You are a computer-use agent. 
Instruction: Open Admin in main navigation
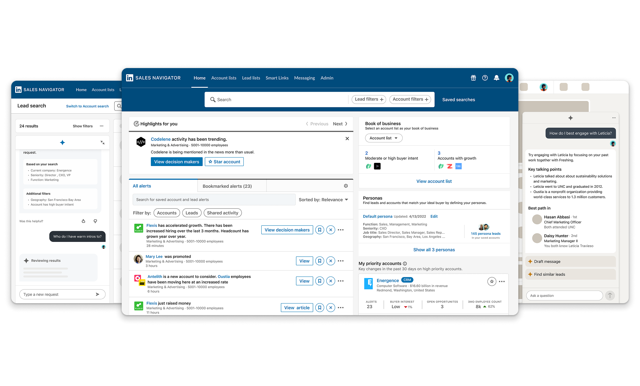tap(327, 78)
